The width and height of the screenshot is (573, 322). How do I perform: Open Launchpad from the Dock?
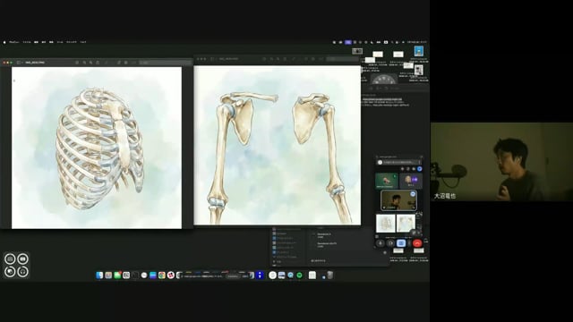click(108, 275)
